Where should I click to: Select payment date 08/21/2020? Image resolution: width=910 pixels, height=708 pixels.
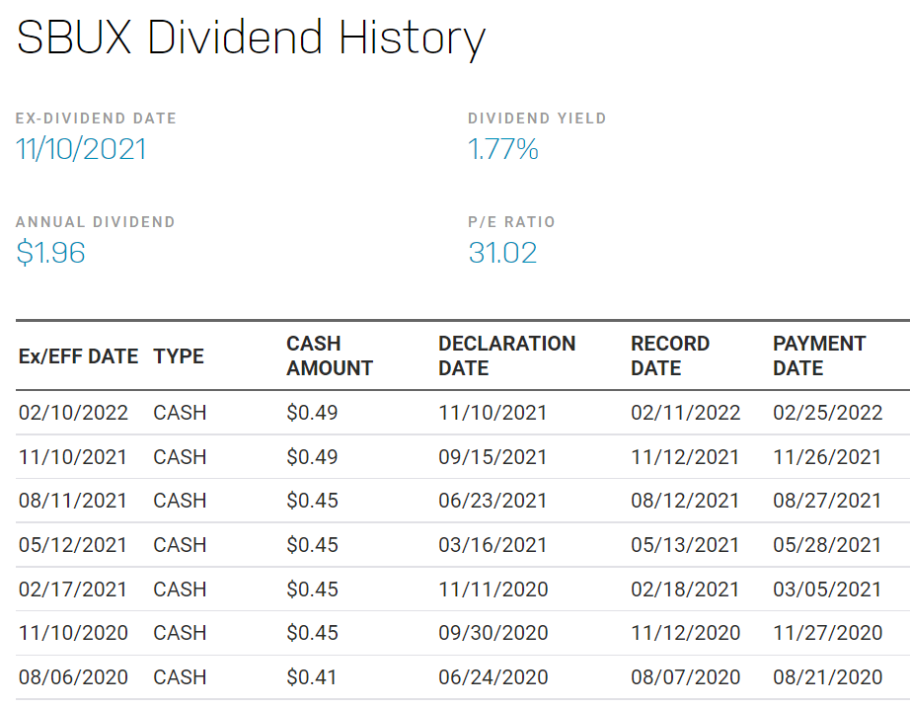pyautogui.click(x=828, y=677)
